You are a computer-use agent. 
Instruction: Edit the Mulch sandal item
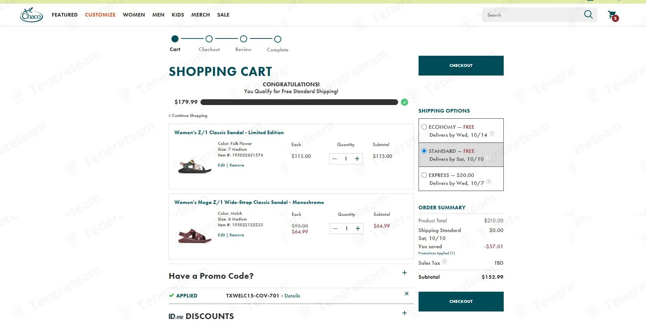pos(221,235)
